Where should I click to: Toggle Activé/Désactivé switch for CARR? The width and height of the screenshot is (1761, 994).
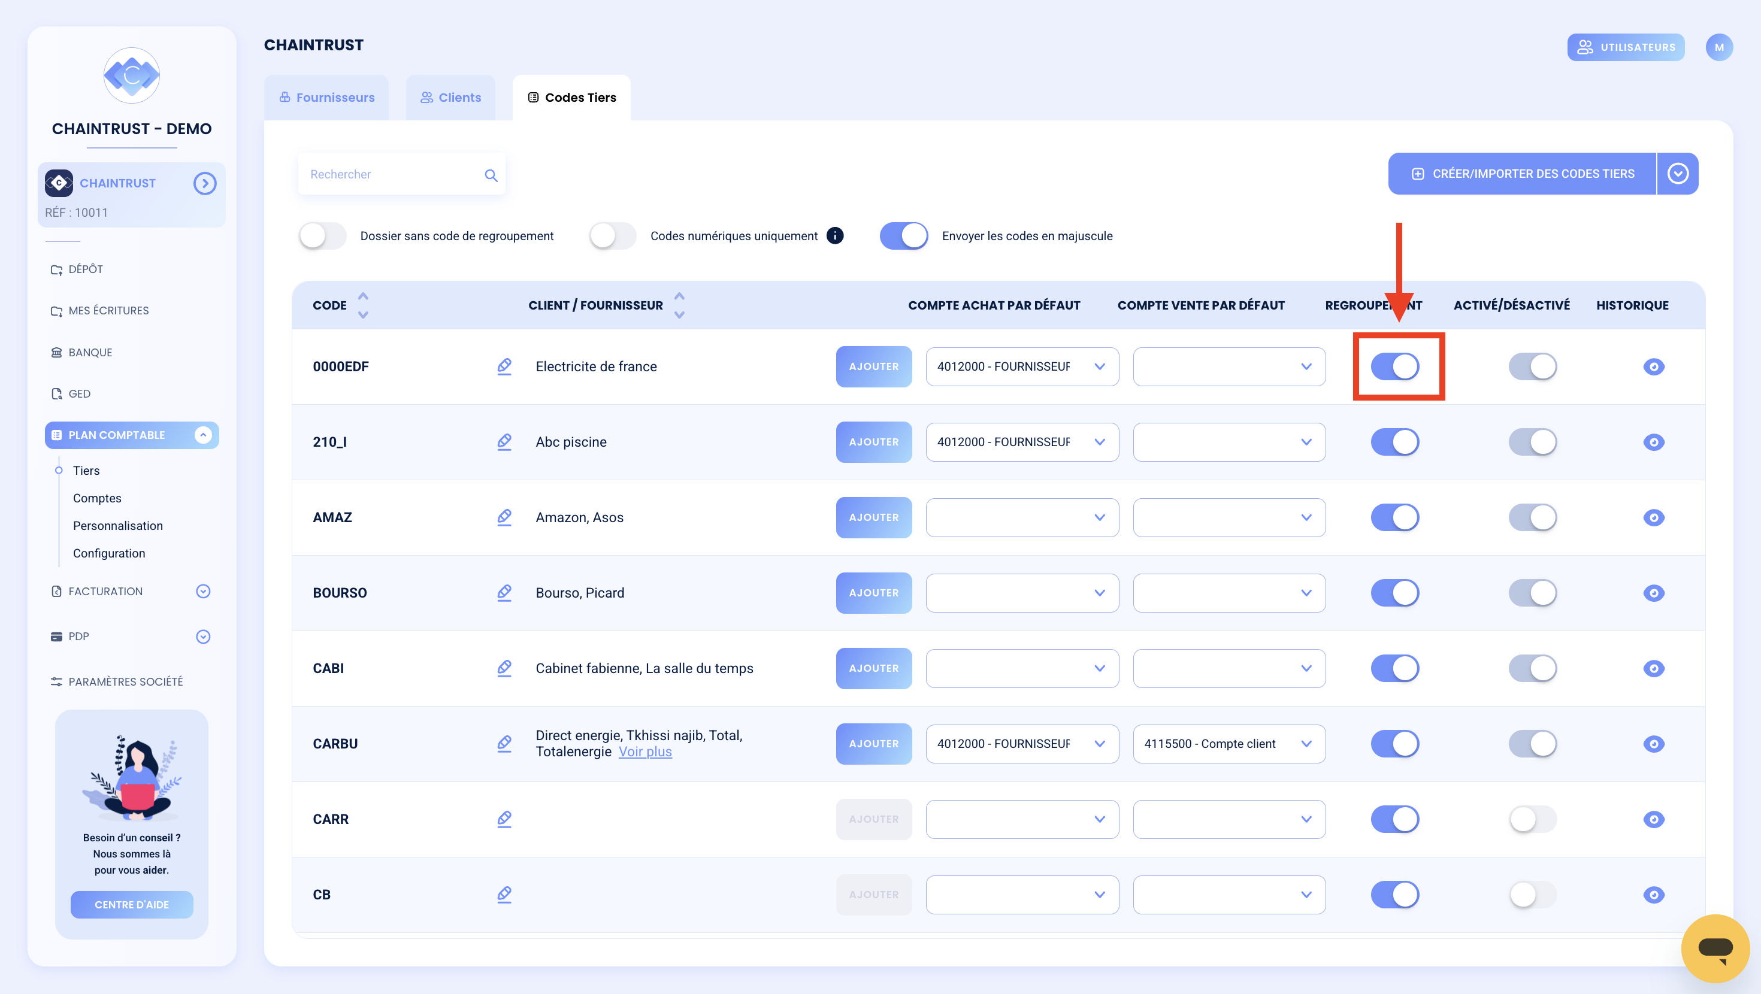1533,819
